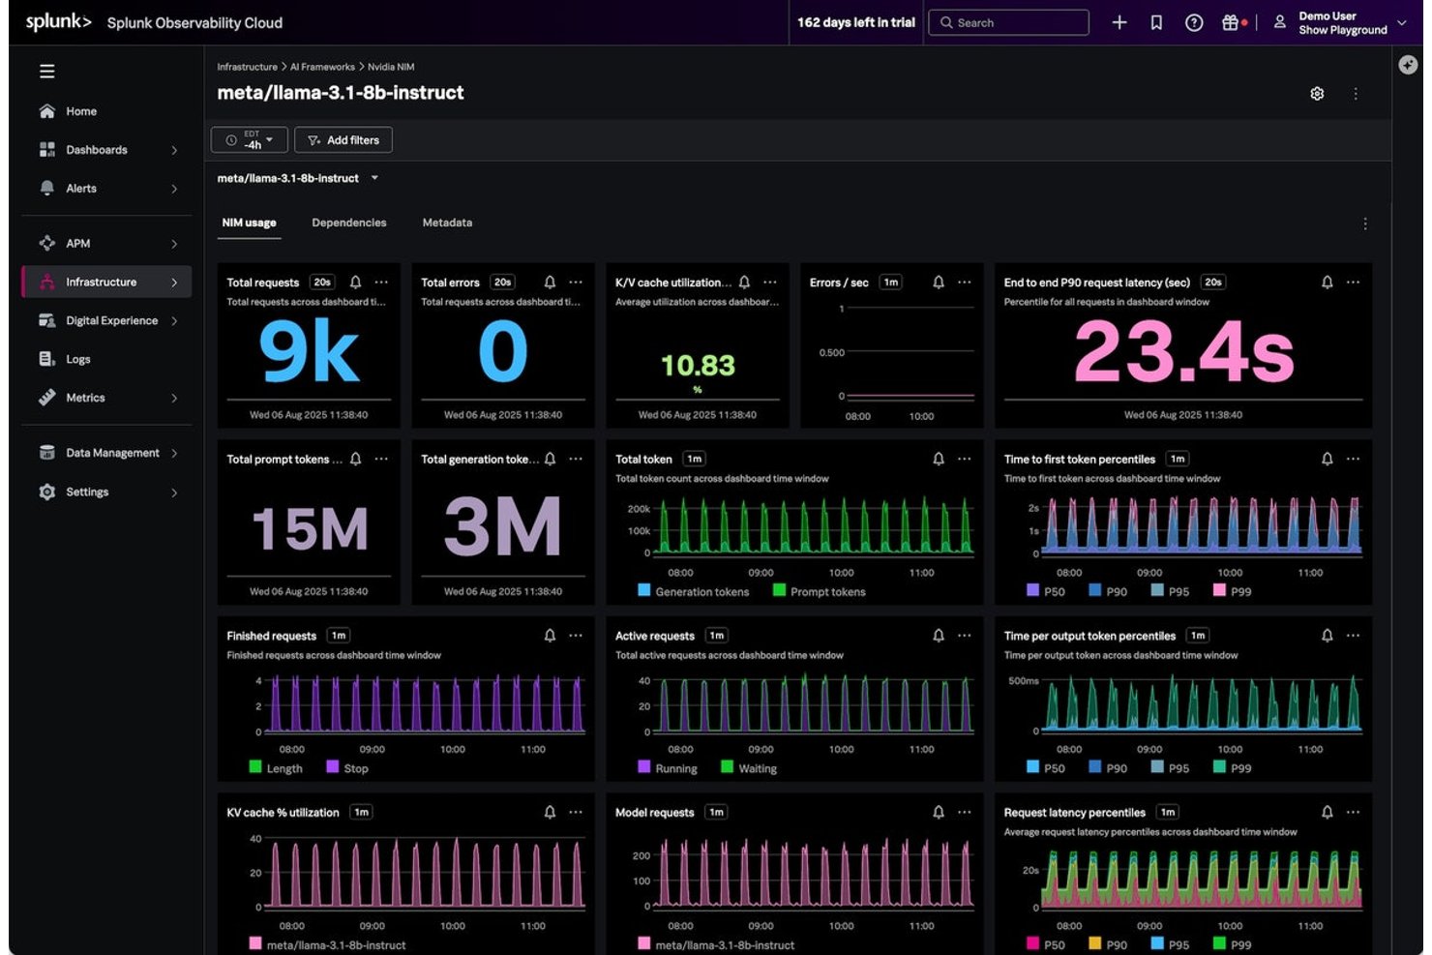1432x955 pixels.
Task: Open three-dot menu on tab row
Action: pos(1365,224)
